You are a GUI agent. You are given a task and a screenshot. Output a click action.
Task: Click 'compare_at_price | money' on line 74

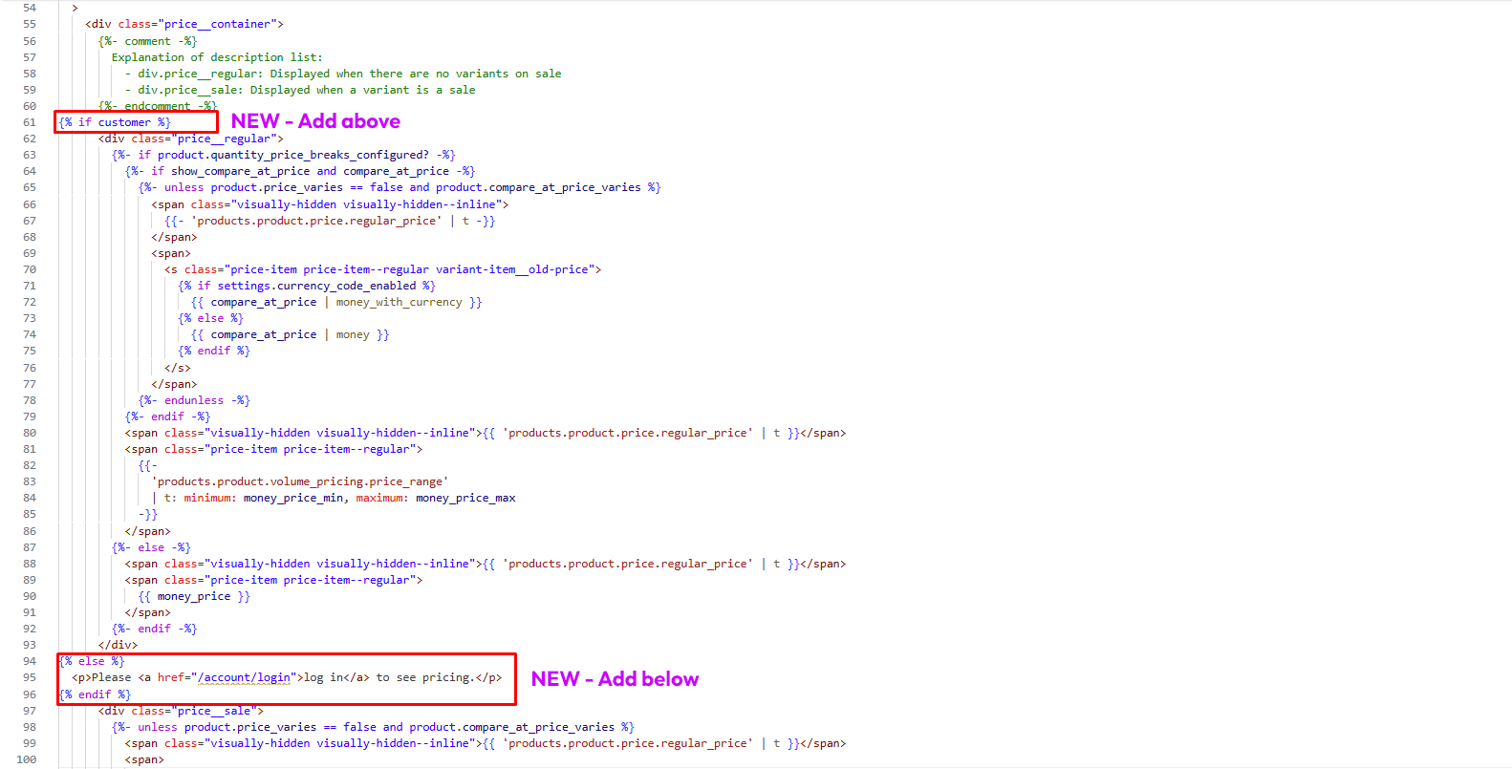[x=291, y=334]
